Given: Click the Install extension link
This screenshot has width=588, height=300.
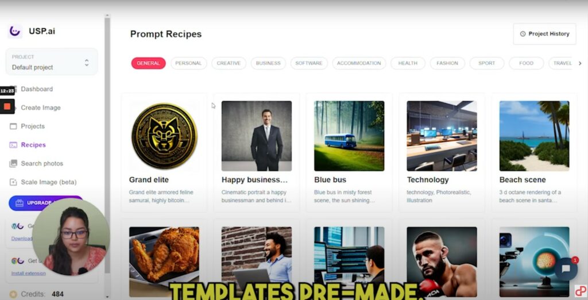Looking at the screenshot, I should coord(29,274).
